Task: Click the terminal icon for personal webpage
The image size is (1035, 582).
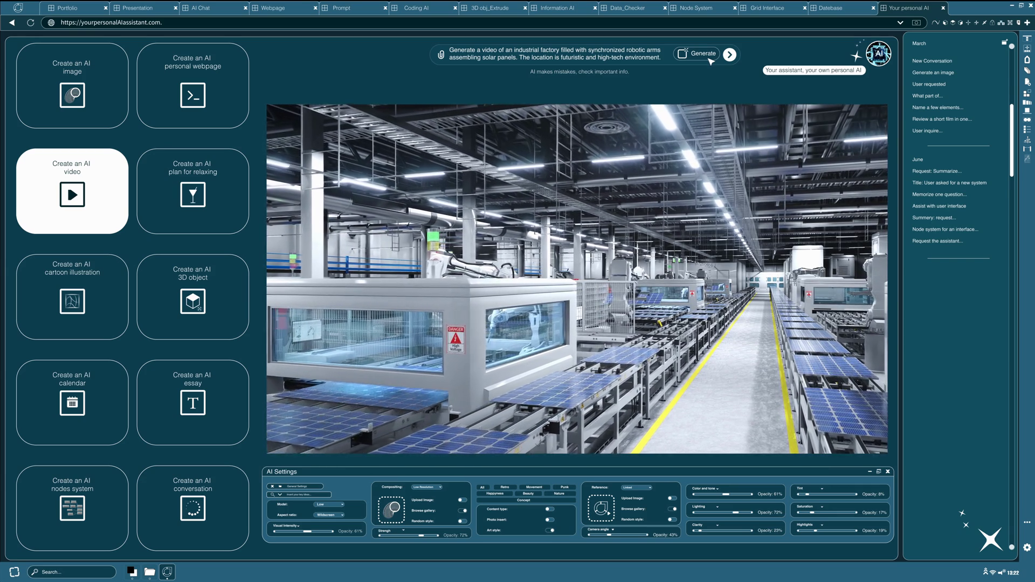Action: tap(192, 95)
